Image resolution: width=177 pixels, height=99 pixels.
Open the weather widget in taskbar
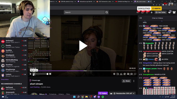point(5,97)
